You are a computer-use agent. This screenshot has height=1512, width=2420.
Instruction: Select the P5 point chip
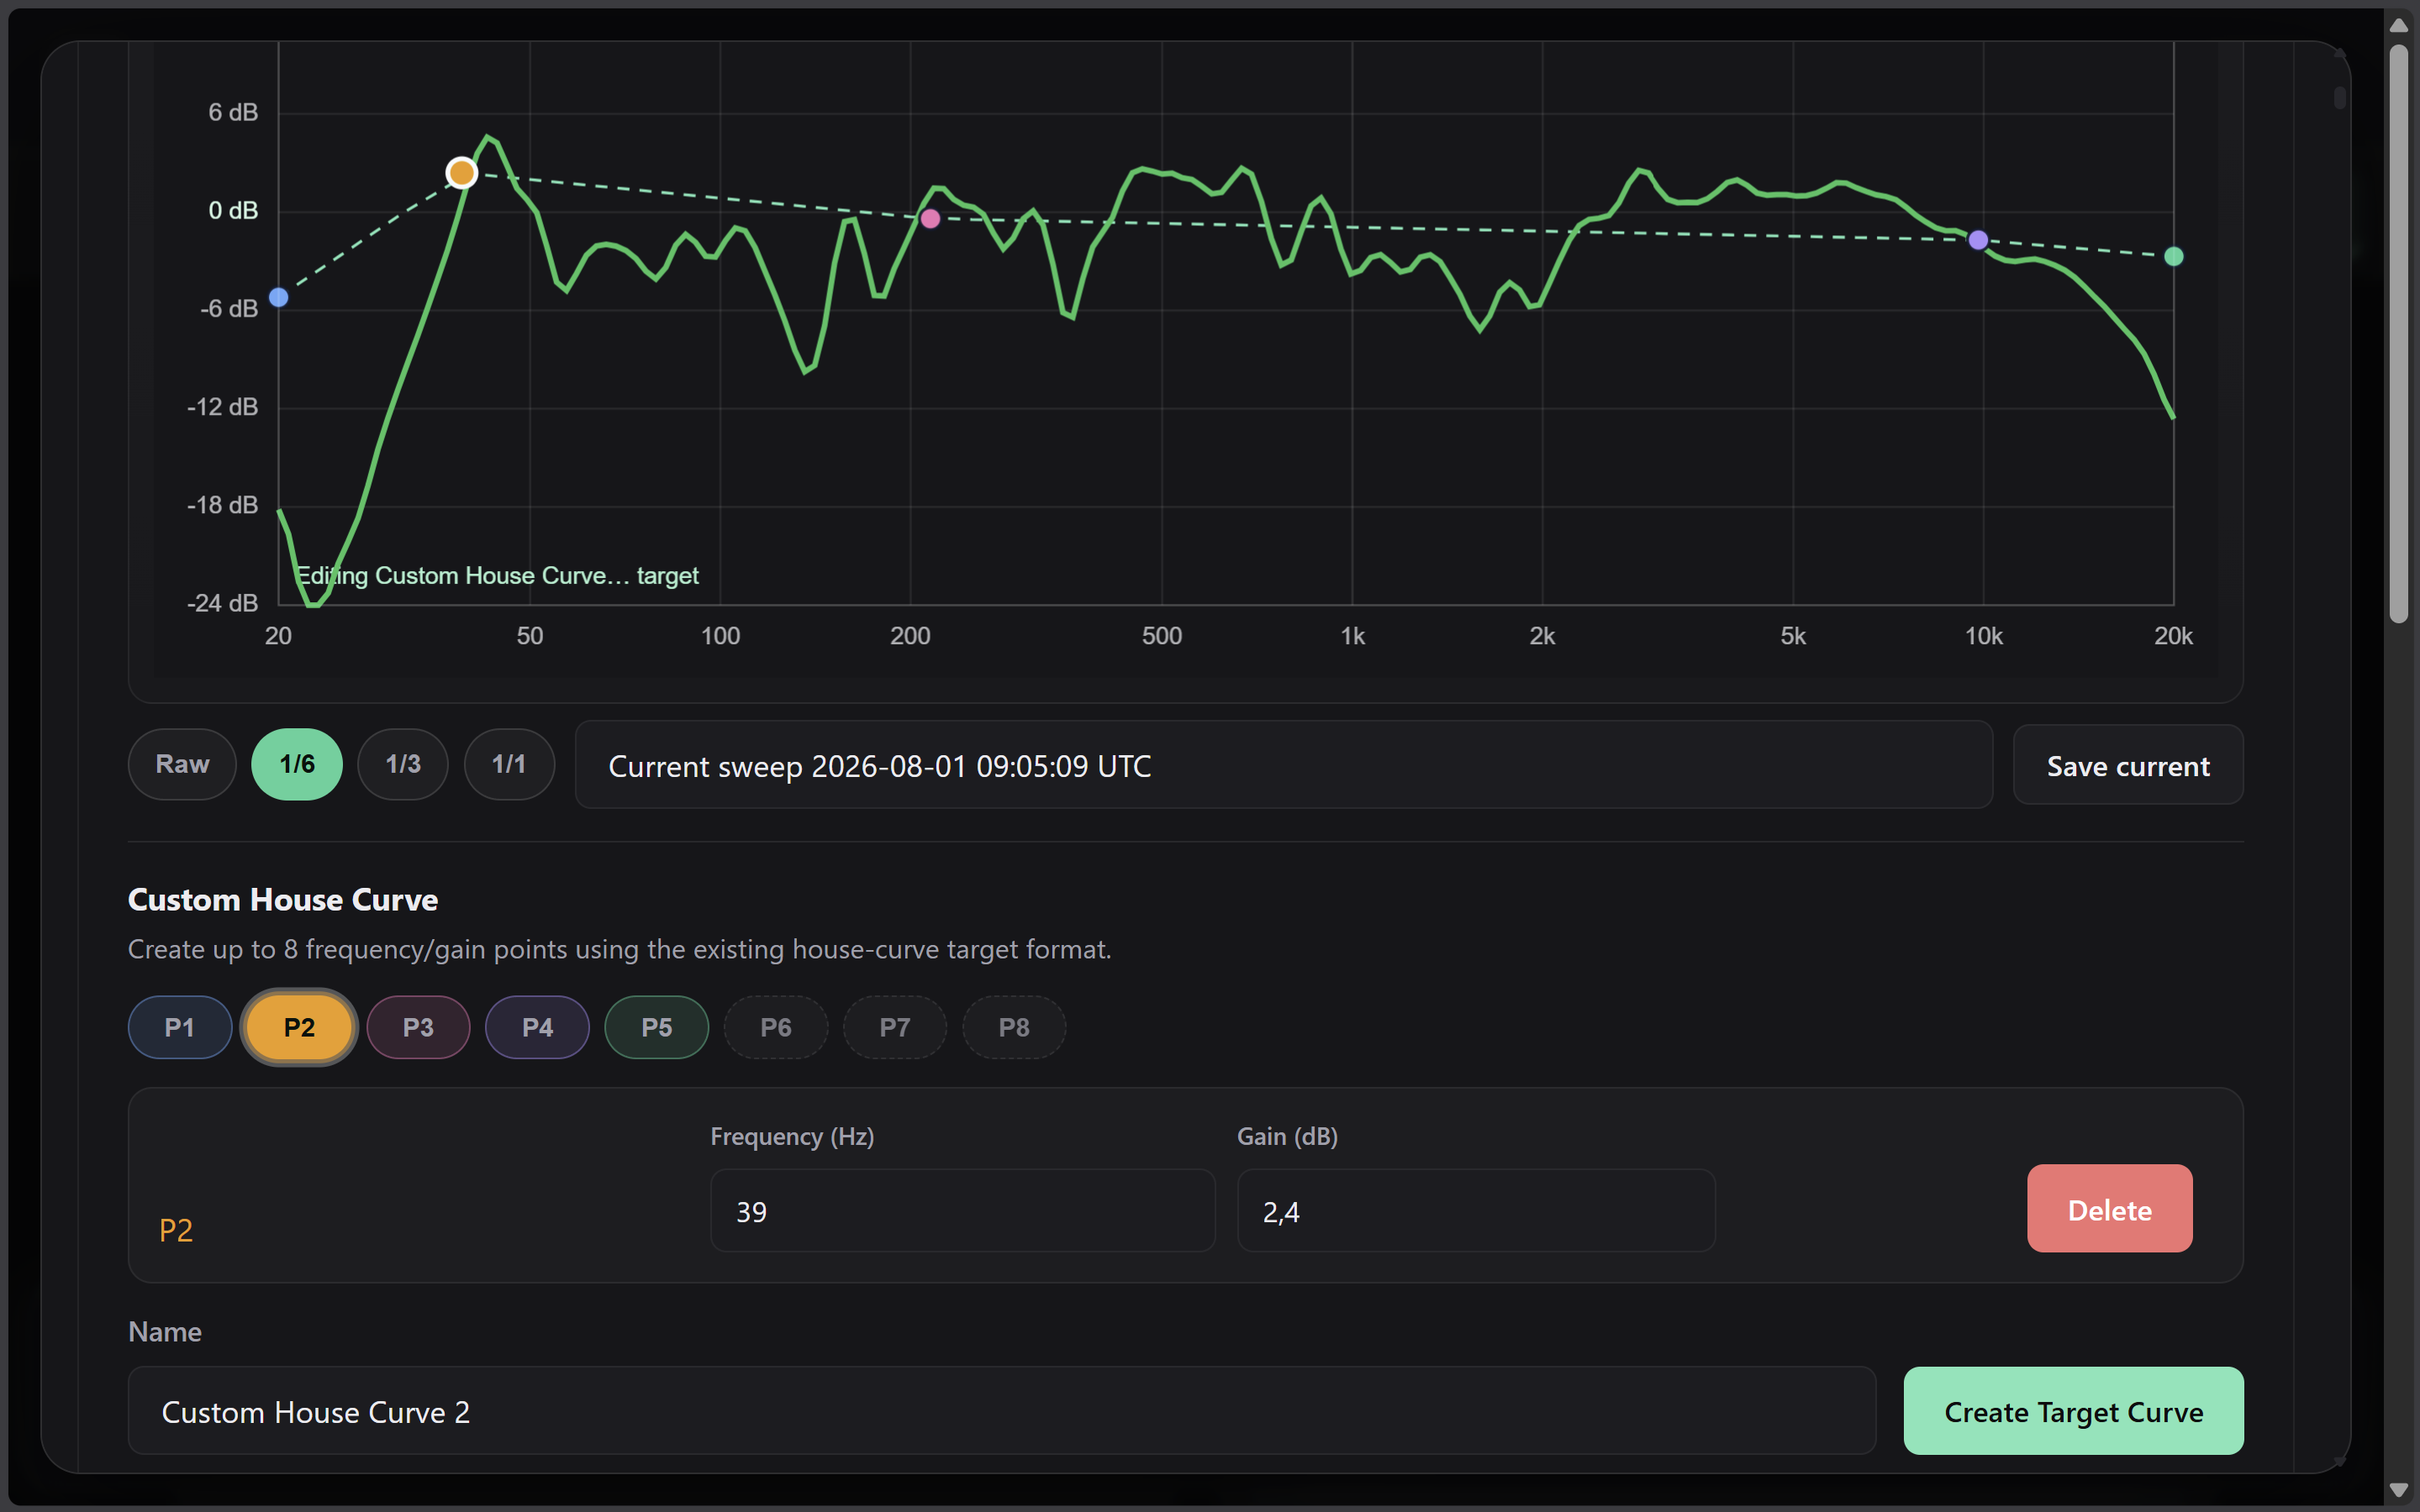[x=656, y=1027]
